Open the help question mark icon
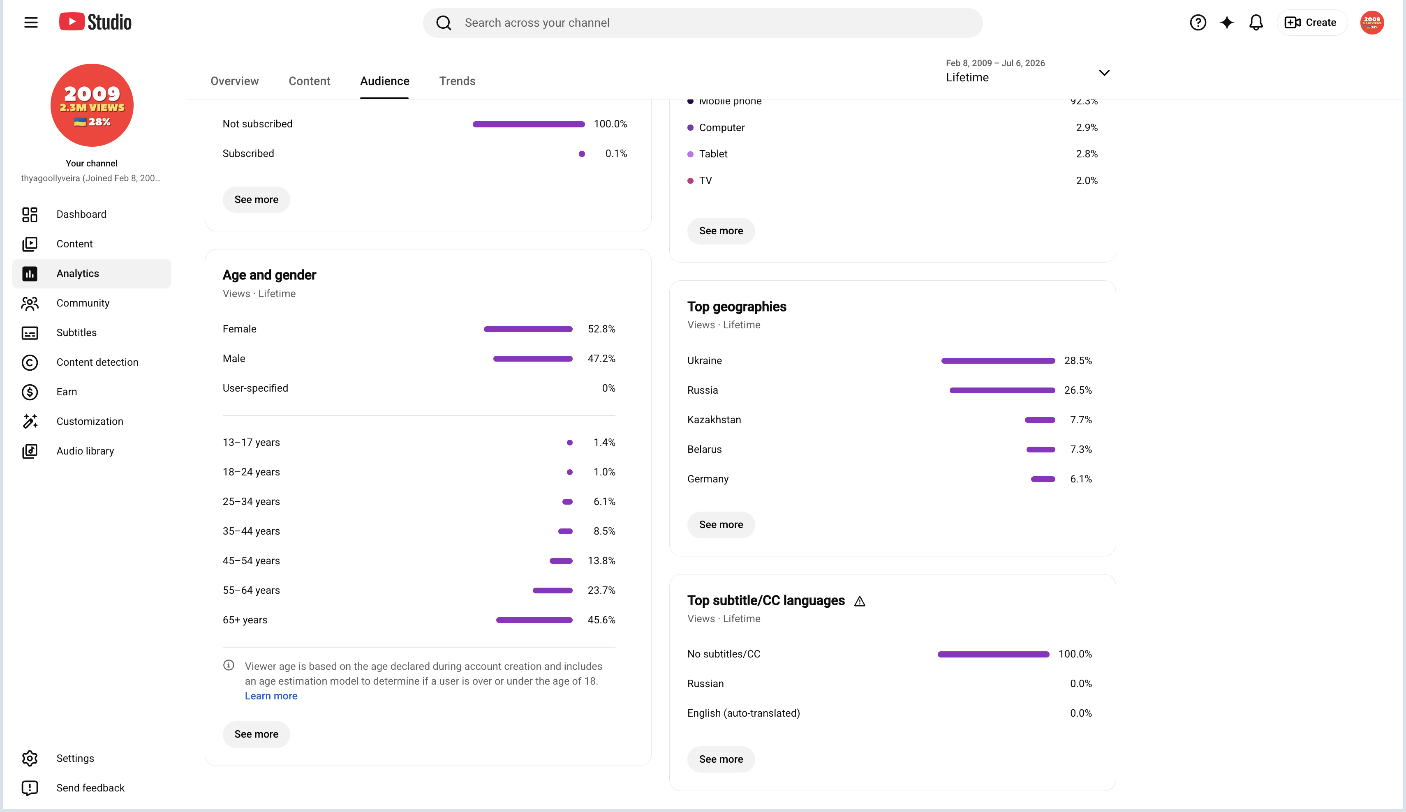The image size is (1406, 812). tap(1197, 22)
